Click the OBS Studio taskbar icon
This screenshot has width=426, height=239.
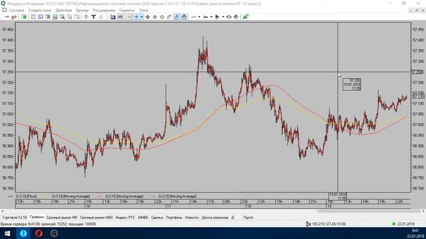(x=54, y=233)
